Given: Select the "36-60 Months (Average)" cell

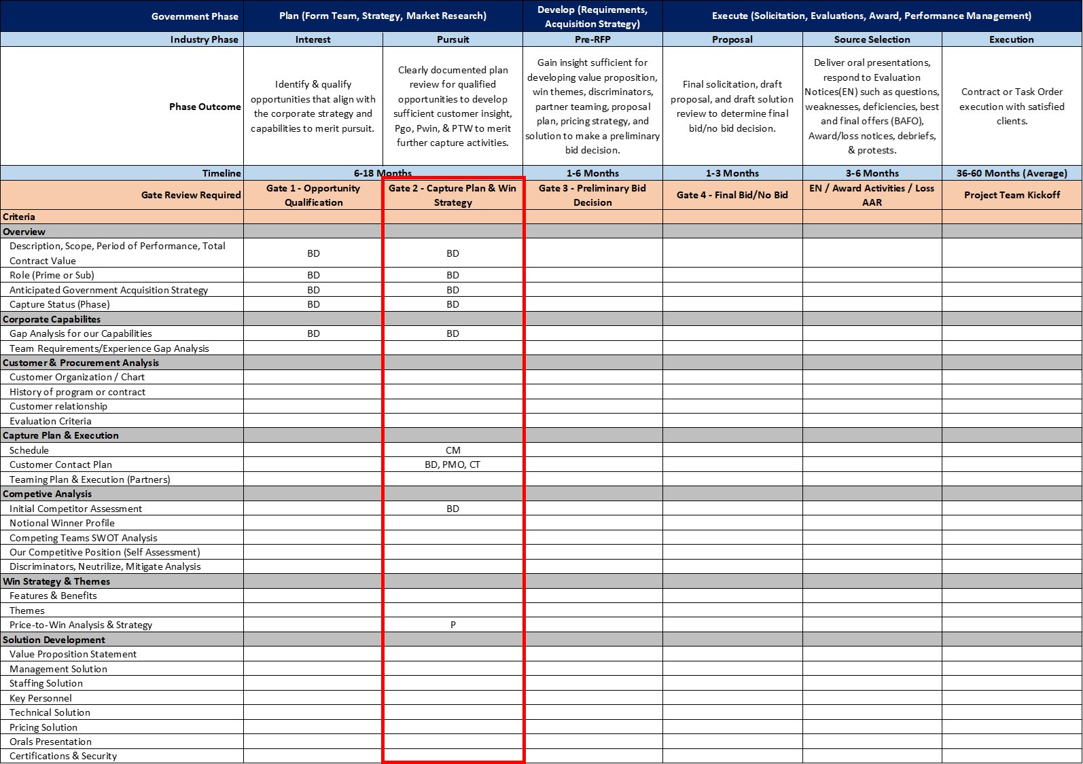Looking at the screenshot, I should click(x=1012, y=173).
